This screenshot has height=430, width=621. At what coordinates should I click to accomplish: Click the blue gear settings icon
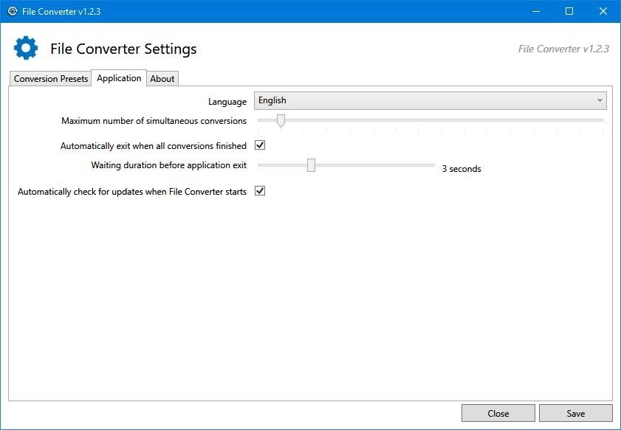pos(26,48)
